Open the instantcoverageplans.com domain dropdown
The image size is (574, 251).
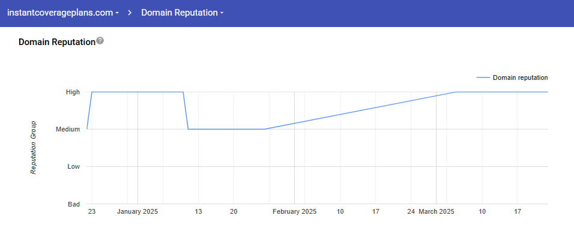pos(62,13)
